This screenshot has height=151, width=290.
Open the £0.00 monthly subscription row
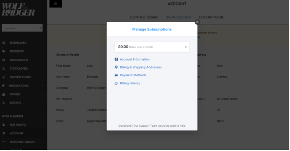(152, 47)
